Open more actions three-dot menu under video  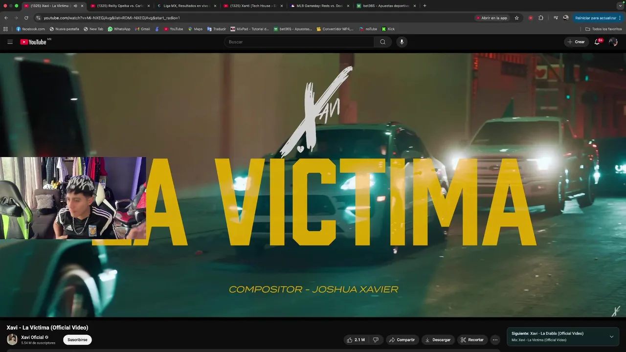[495, 340]
